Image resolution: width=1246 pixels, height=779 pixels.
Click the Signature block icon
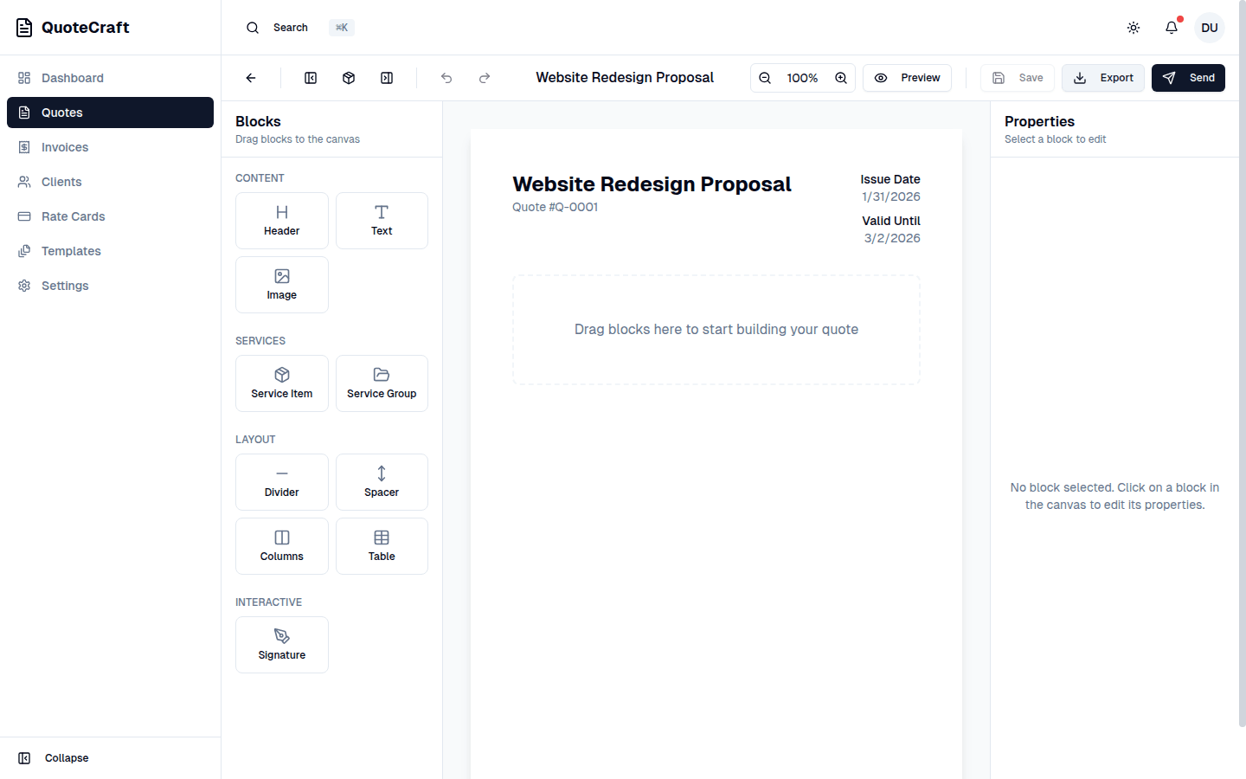[x=281, y=637]
